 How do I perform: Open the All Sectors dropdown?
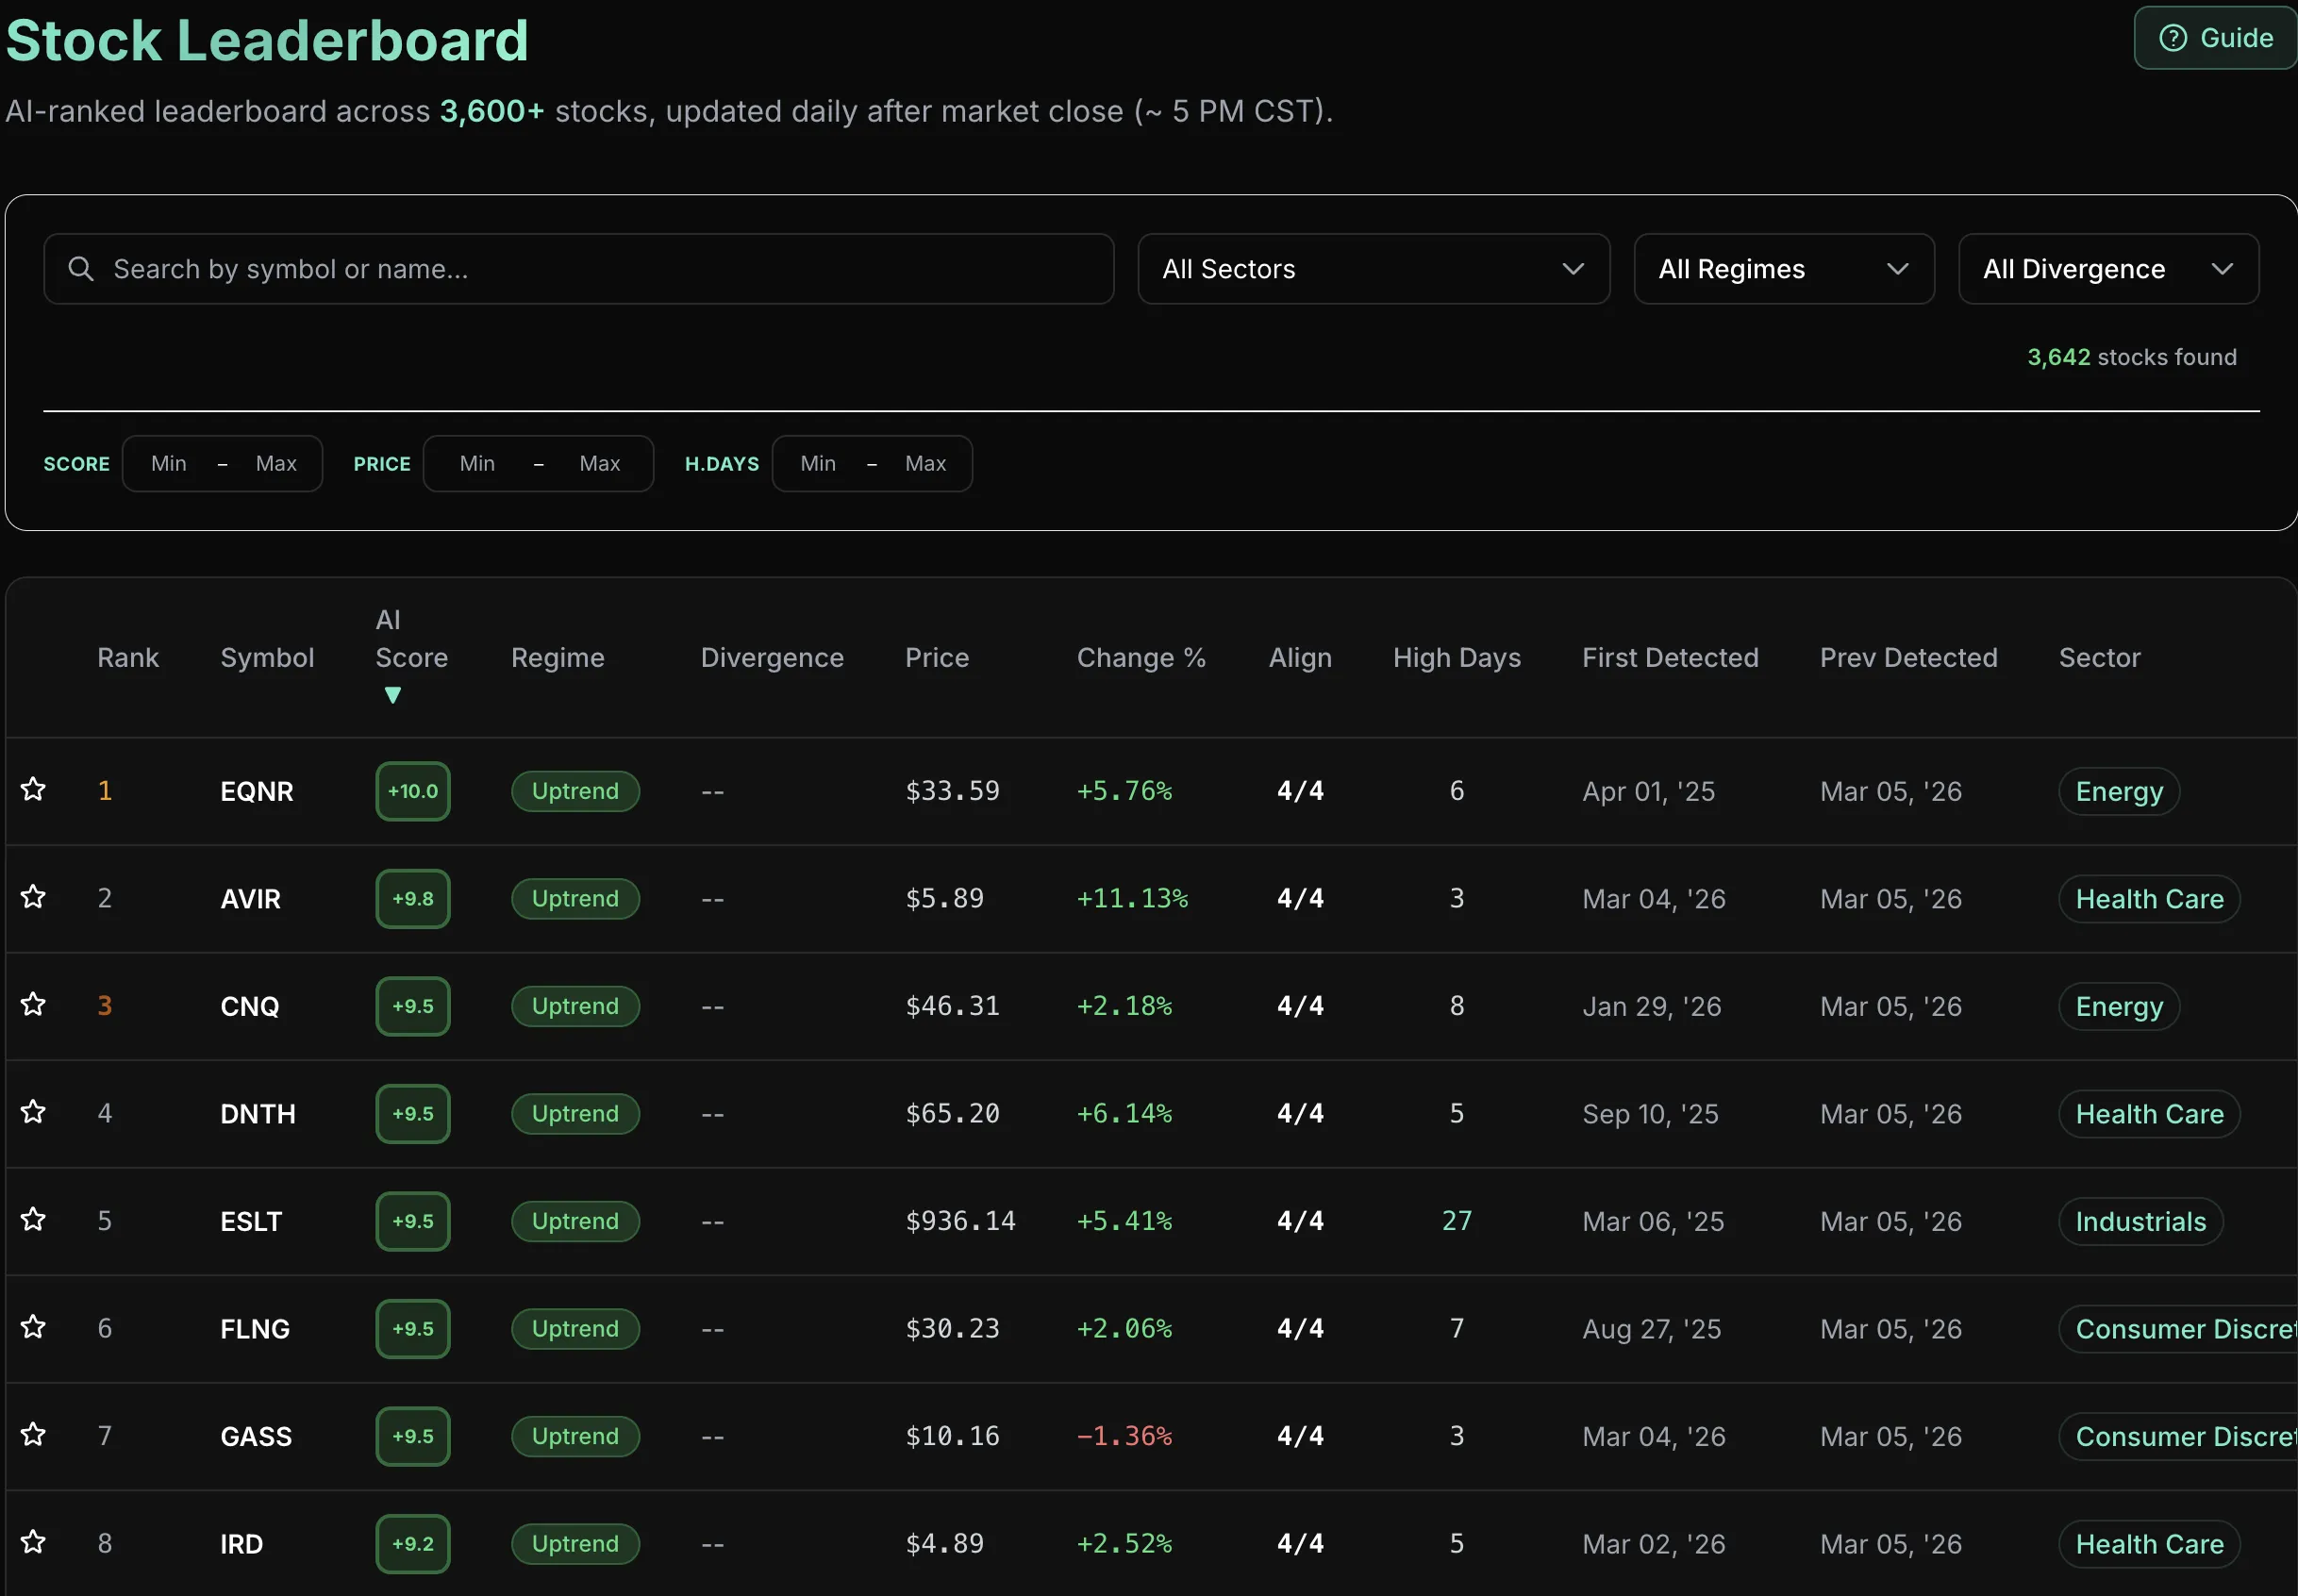click(x=1374, y=269)
